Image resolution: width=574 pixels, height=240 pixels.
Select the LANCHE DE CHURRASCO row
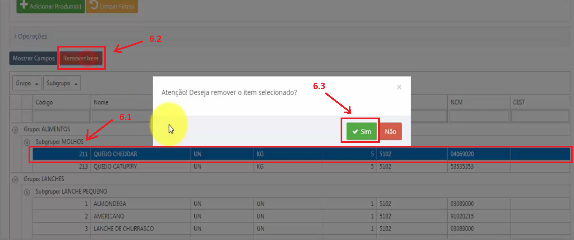(301, 228)
